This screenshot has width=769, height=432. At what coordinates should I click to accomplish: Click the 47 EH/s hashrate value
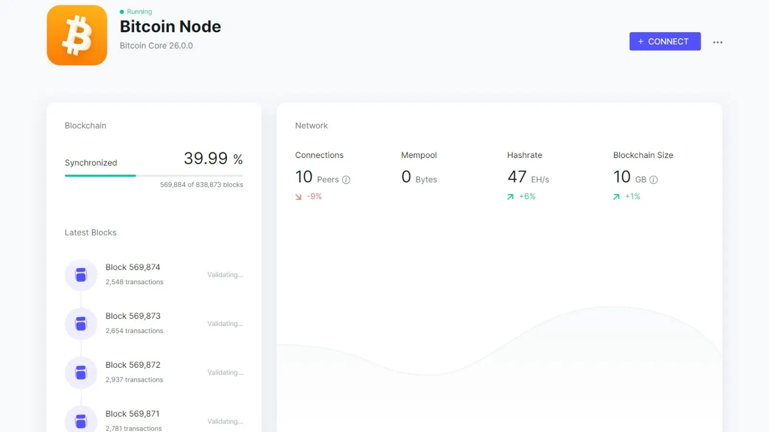coord(528,177)
